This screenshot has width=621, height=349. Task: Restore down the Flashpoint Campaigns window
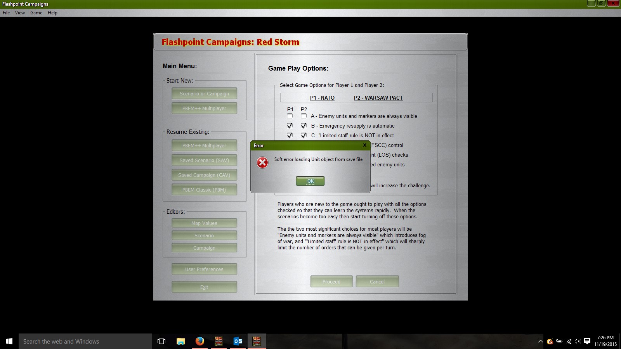tap(601, 3)
